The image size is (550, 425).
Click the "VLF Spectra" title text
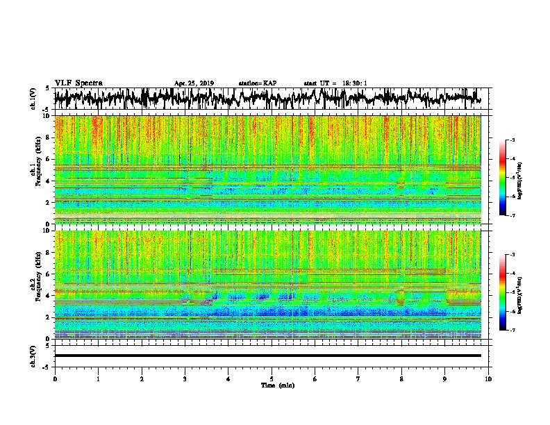click(78, 83)
